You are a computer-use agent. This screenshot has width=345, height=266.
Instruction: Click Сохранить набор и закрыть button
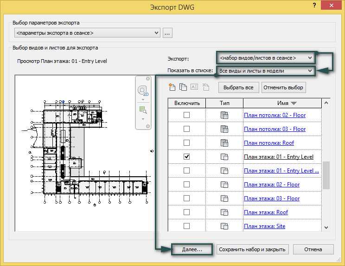coord(252,249)
